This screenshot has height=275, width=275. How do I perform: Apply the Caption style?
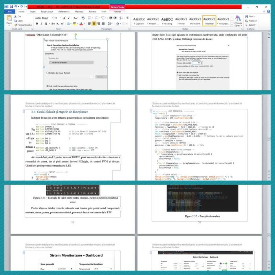[139, 21]
